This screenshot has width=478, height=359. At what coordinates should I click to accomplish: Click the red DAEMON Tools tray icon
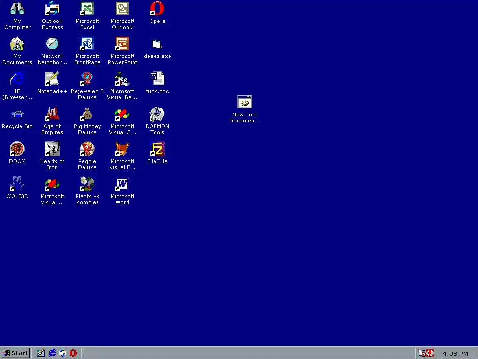(430, 353)
